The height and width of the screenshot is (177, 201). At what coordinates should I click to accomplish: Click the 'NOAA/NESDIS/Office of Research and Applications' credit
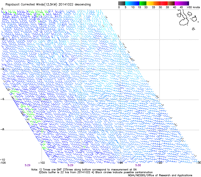pyautogui.click(x=160, y=175)
